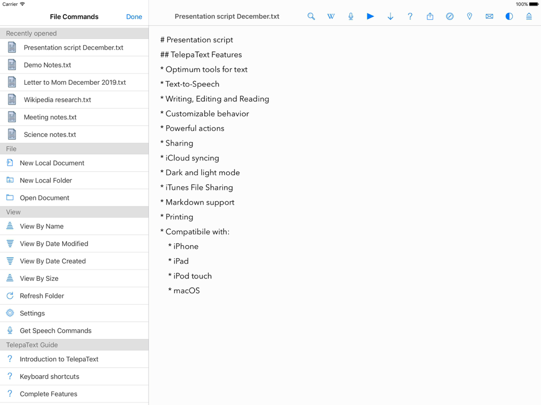Select View By Size
This screenshot has height=405, width=541.
(74, 278)
